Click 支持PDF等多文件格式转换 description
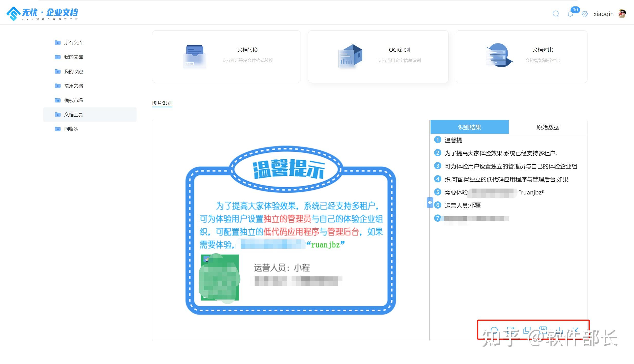This screenshot has width=634, height=364. click(247, 60)
